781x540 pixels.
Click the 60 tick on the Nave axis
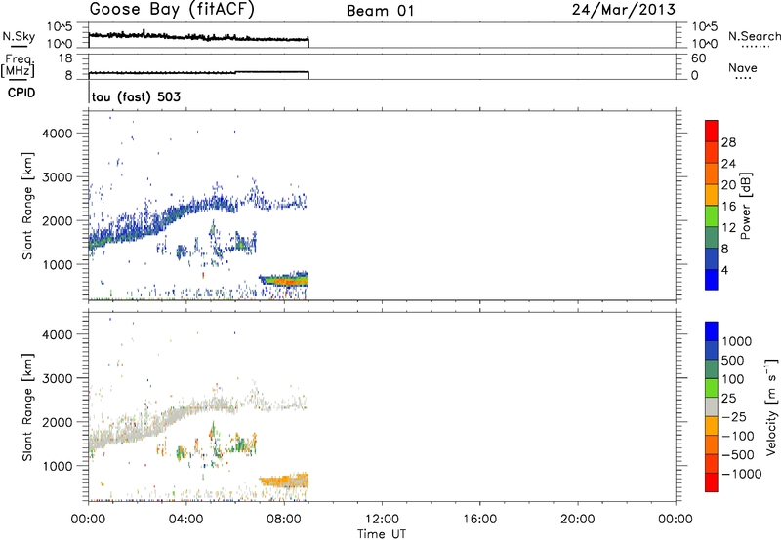(x=698, y=58)
